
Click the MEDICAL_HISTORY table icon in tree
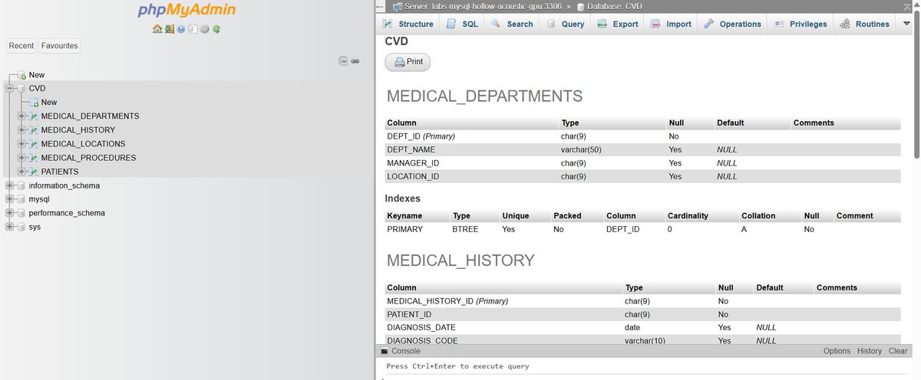(34, 130)
